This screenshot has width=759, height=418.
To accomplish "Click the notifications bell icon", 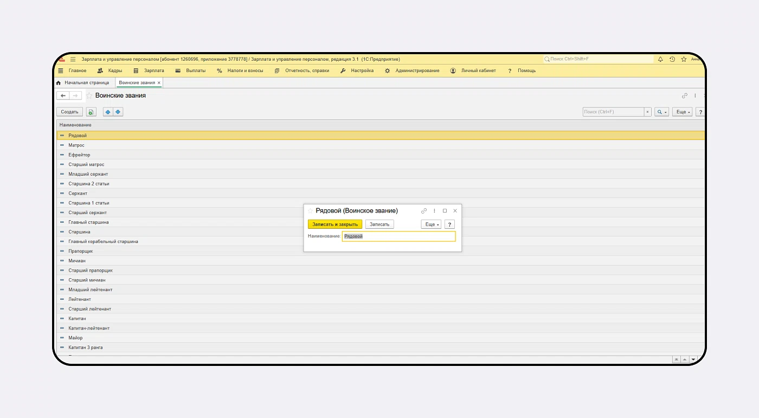I will point(660,59).
